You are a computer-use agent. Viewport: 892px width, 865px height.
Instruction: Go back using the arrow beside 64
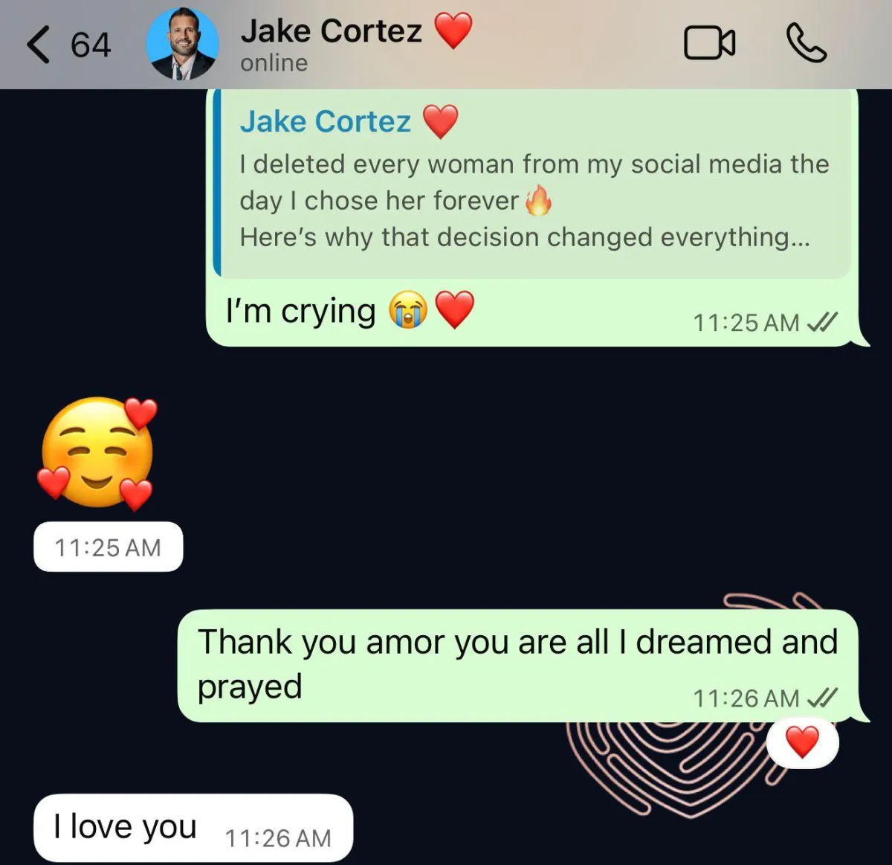coord(39,45)
